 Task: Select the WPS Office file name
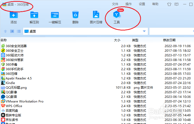click(x=14, y=106)
